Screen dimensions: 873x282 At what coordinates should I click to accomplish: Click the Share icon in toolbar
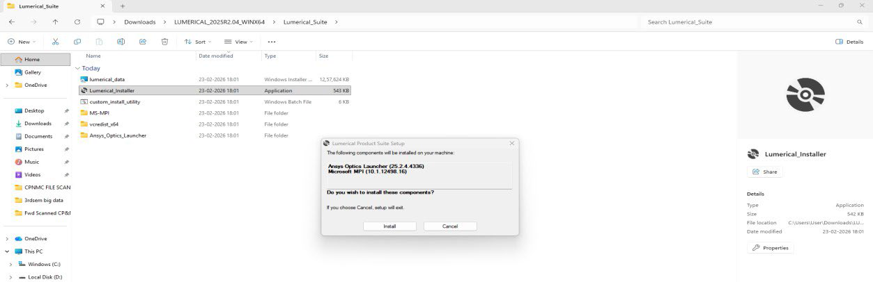point(143,42)
